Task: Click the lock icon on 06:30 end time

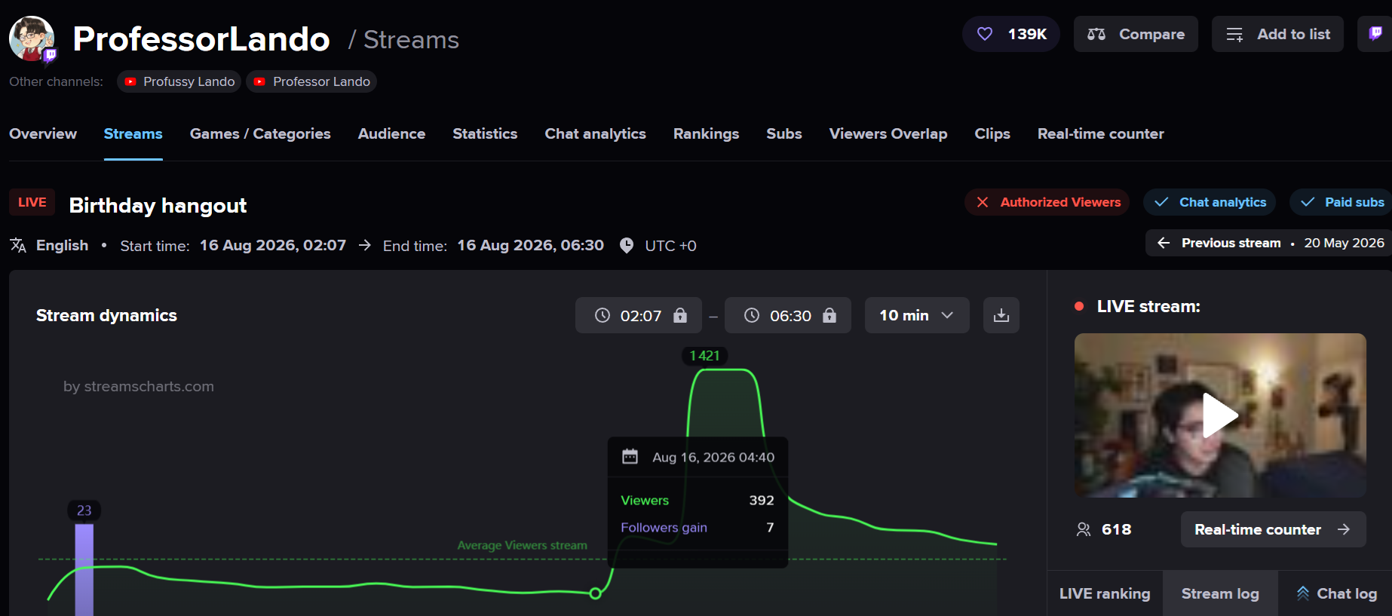Action: click(829, 315)
